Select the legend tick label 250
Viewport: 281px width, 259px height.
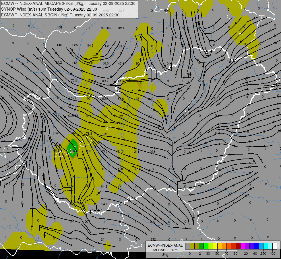click(263, 254)
